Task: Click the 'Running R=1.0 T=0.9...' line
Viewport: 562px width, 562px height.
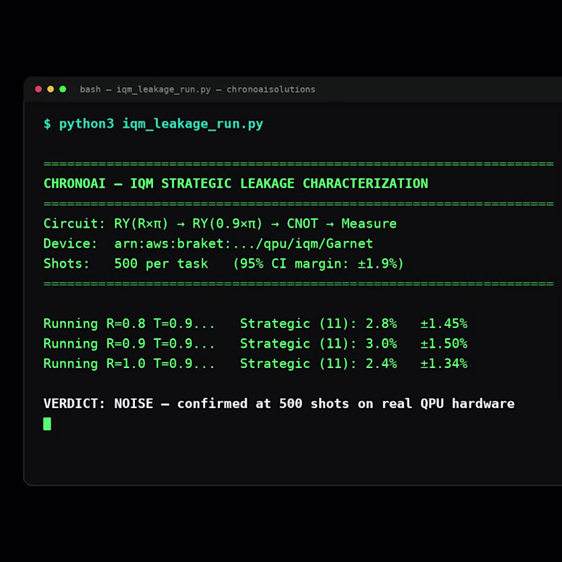Action: [129, 364]
